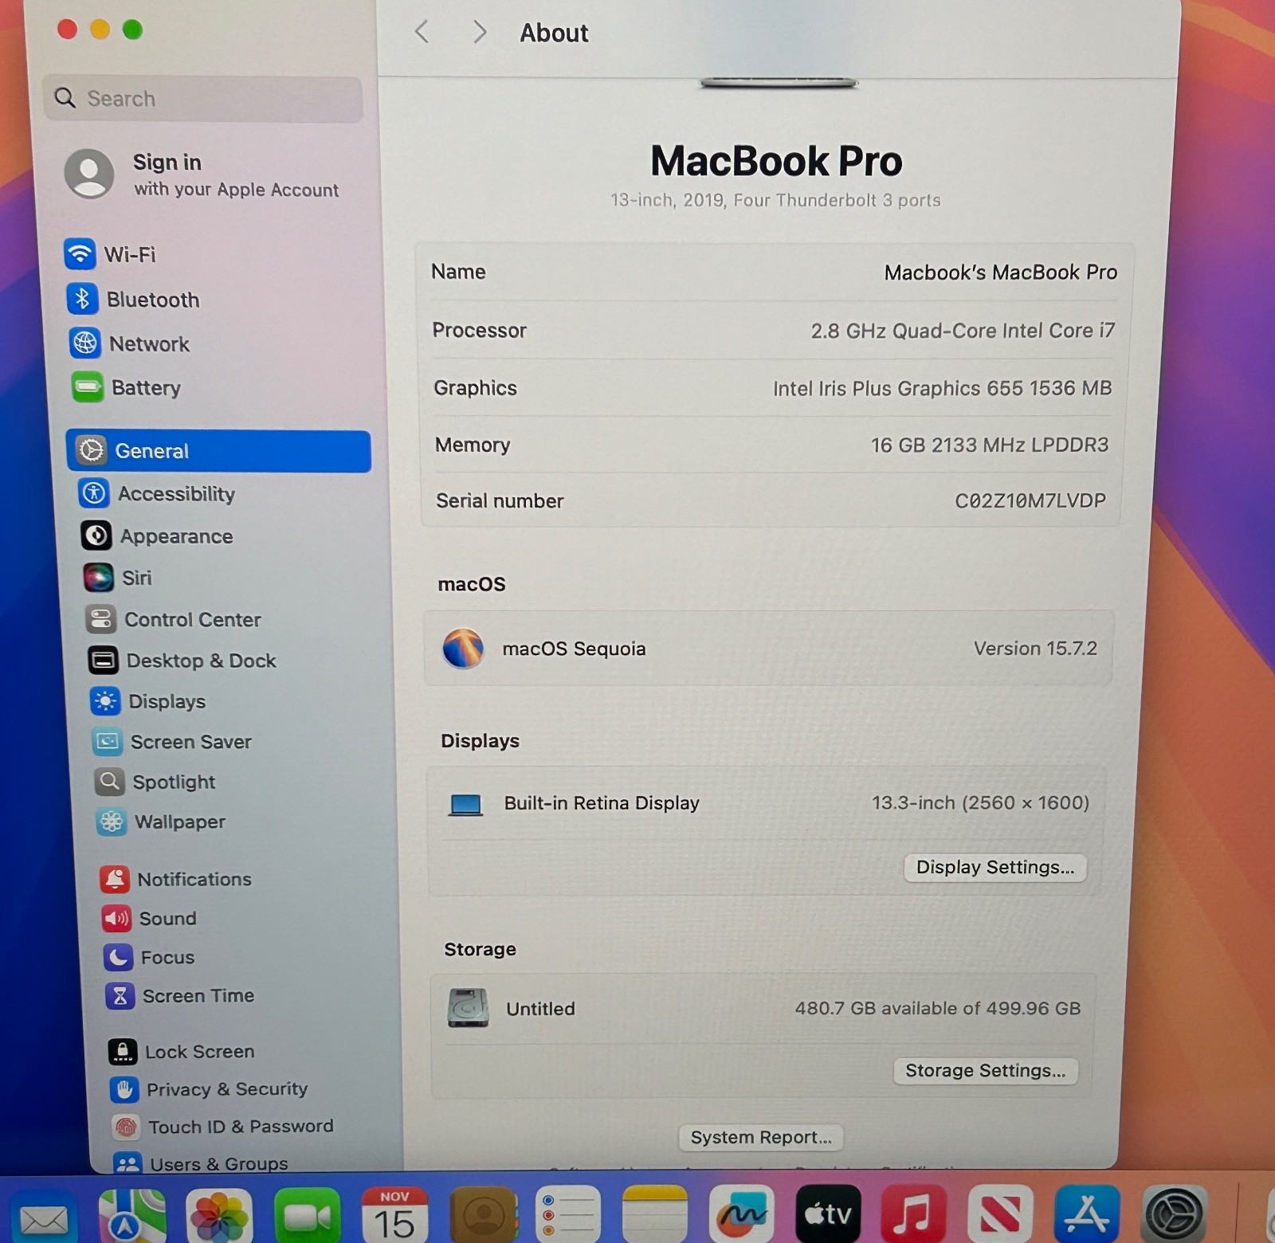Click the computer name Macbook's MacBook Pro
Image resolution: width=1275 pixels, height=1243 pixels.
click(1000, 273)
